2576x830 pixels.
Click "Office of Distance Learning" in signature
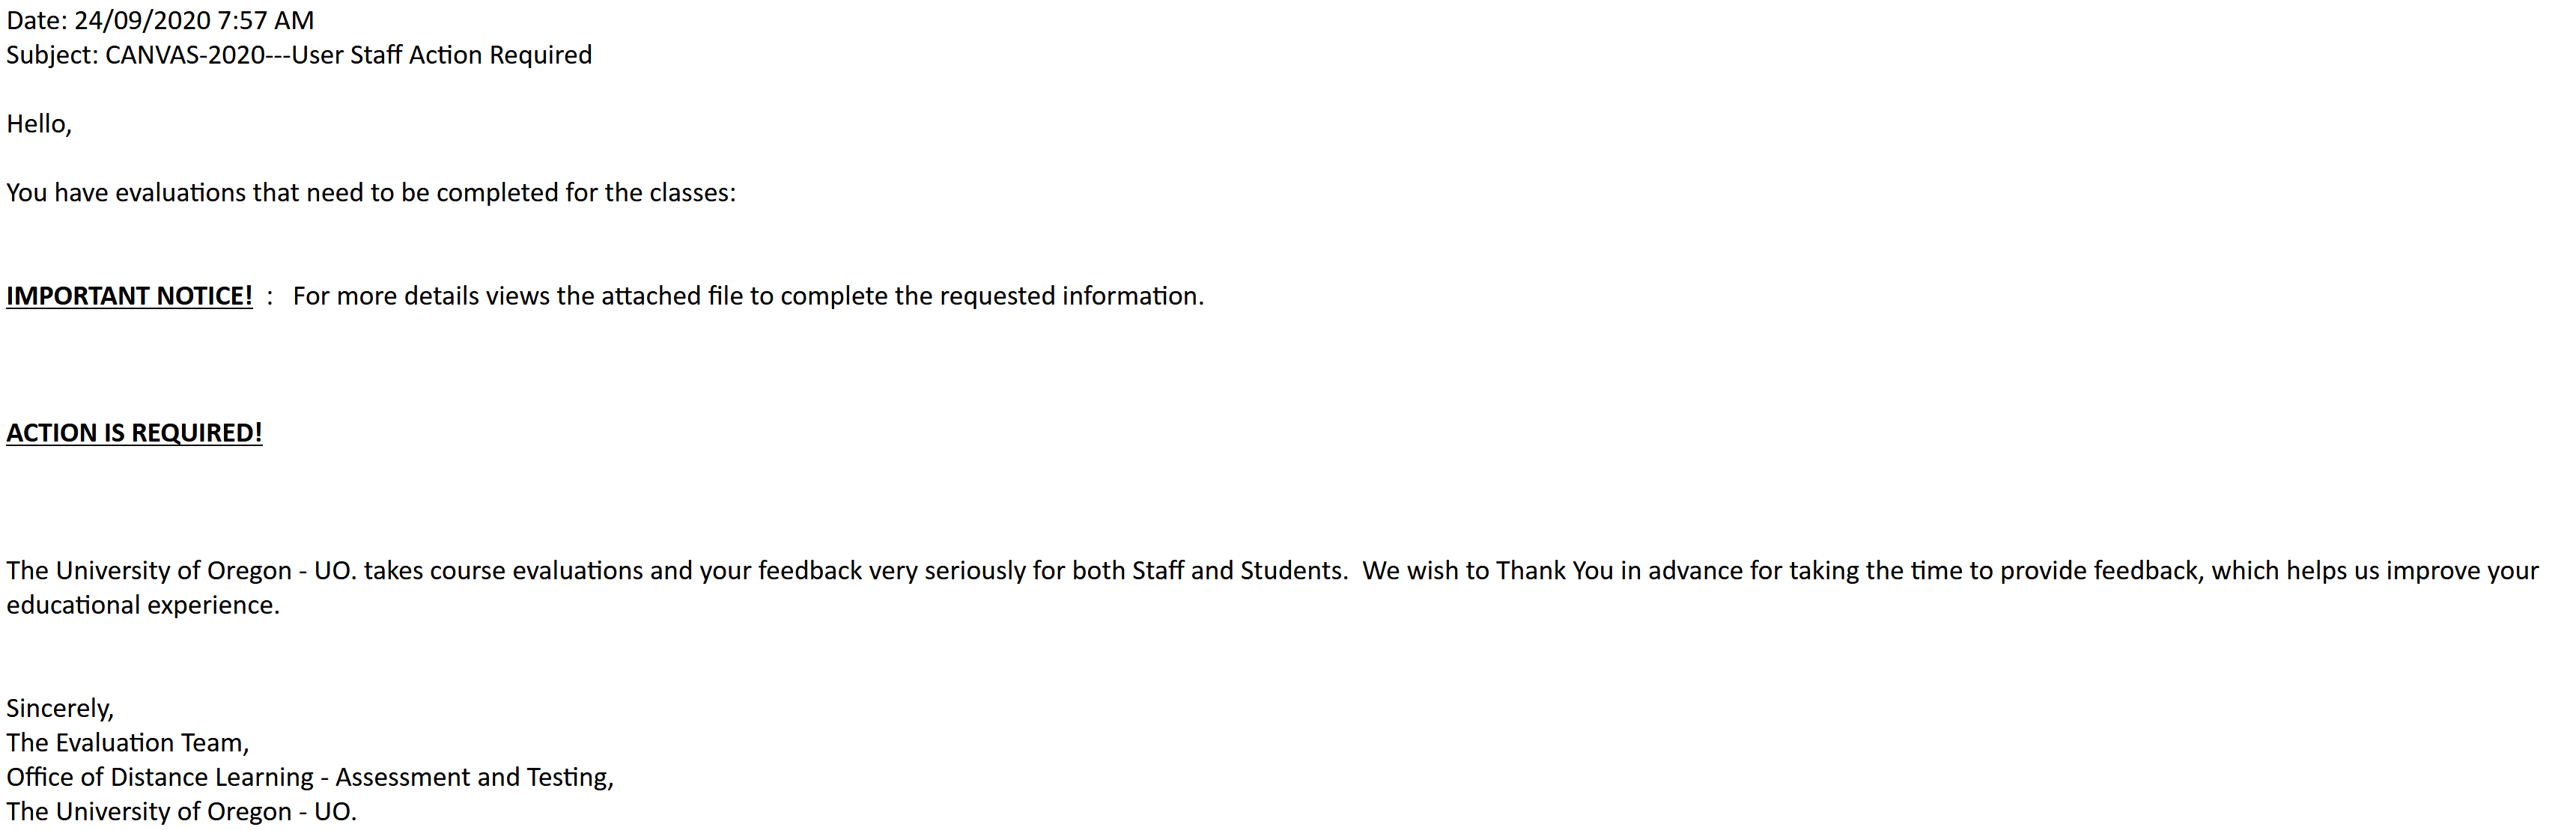160,777
